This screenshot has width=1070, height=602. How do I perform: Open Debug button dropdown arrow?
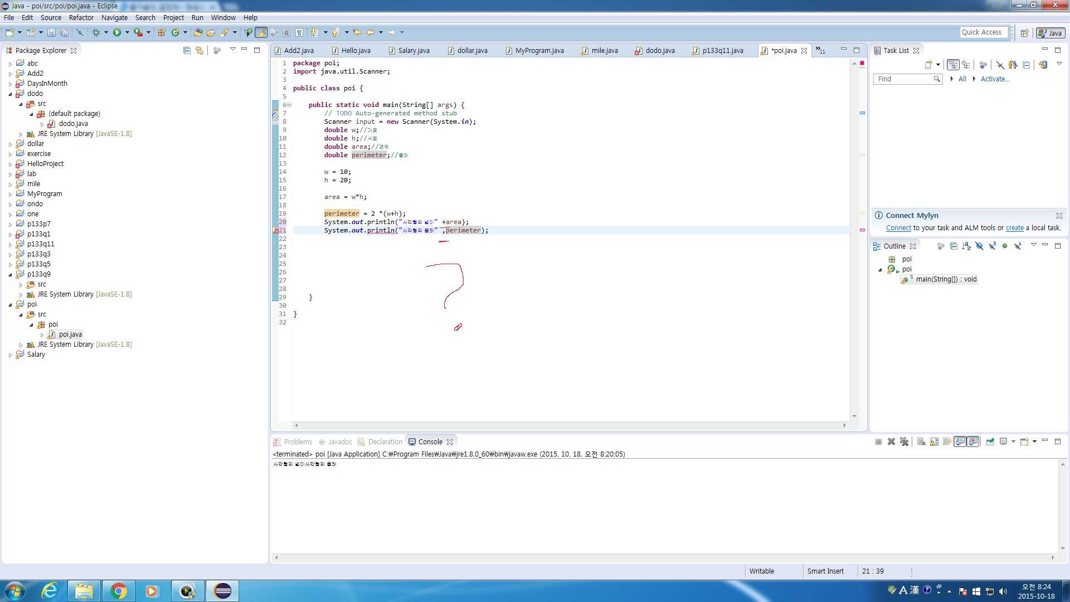pos(106,33)
